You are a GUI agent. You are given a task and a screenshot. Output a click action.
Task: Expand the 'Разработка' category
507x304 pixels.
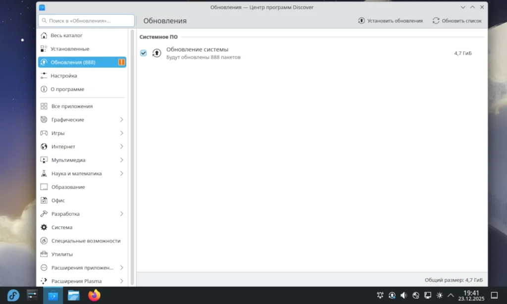click(122, 214)
